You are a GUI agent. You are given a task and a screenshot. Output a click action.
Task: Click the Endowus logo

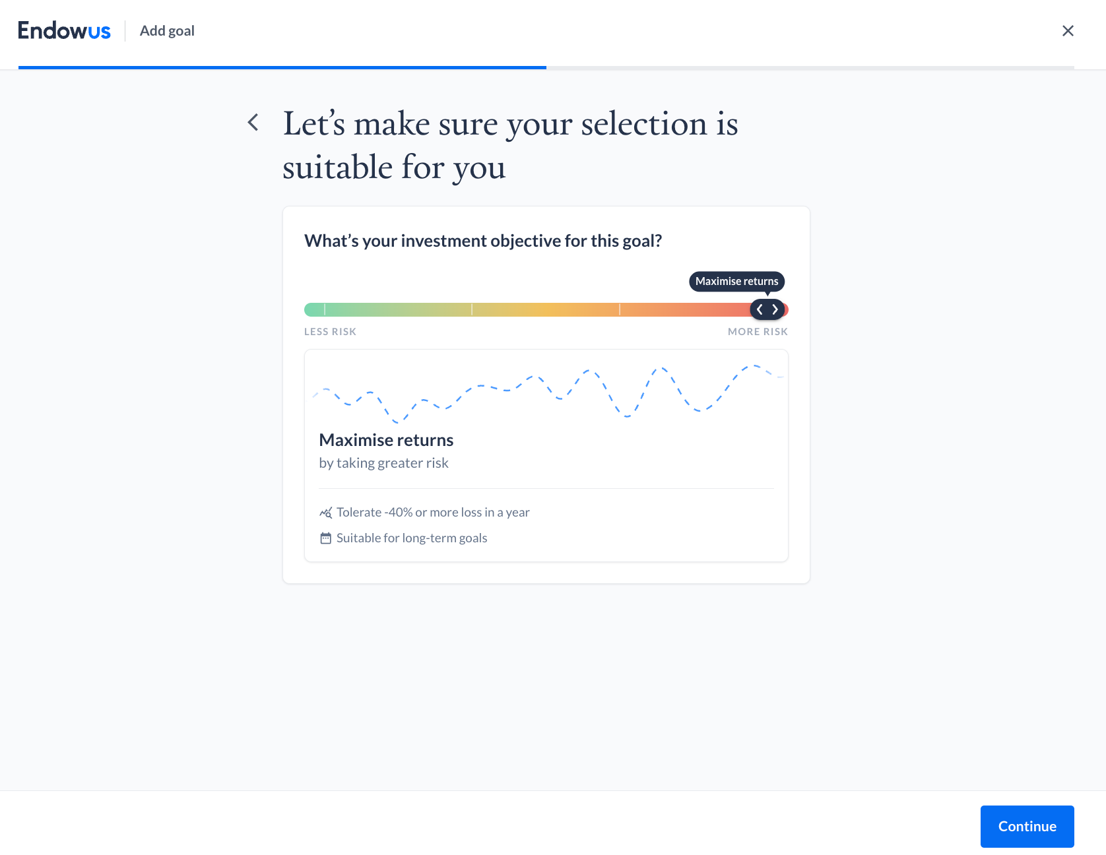tap(64, 31)
